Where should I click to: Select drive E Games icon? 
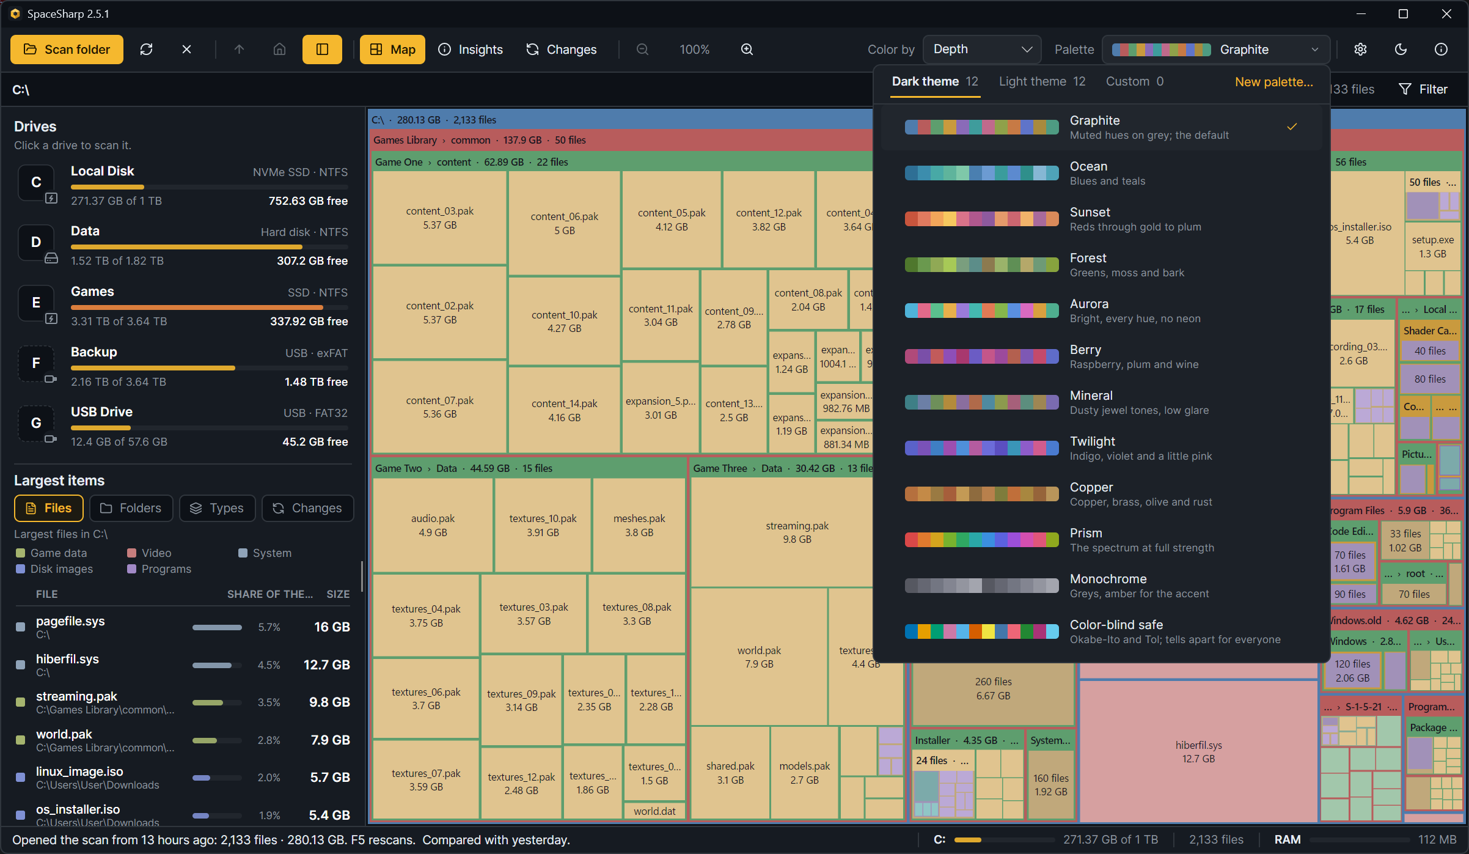point(37,303)
